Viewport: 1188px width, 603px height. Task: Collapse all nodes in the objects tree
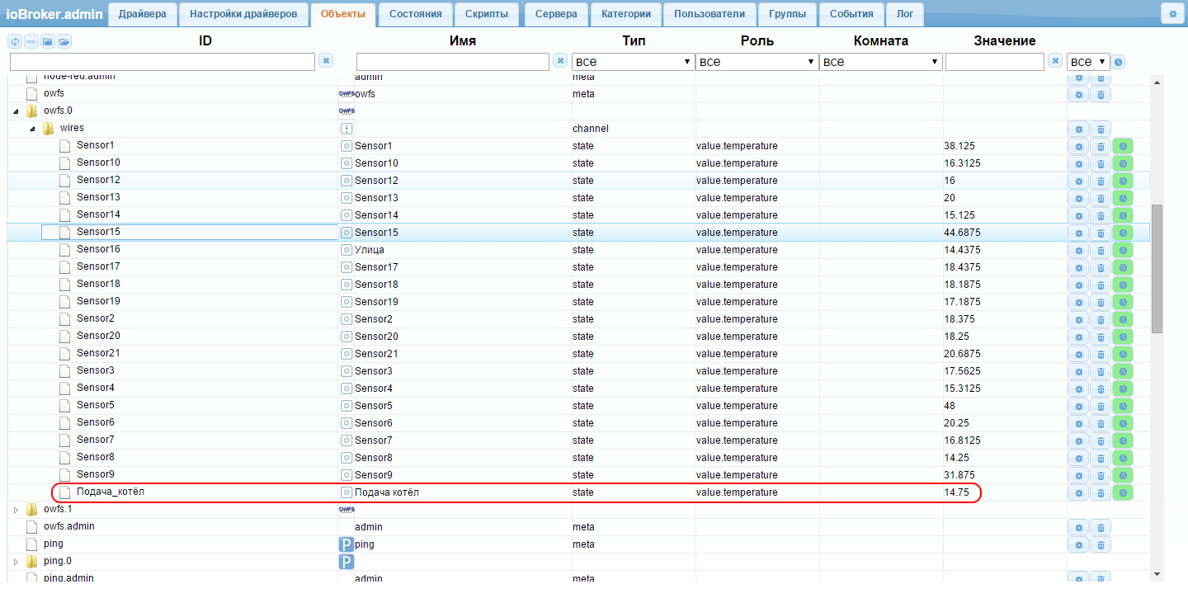(x=48, y=41)
